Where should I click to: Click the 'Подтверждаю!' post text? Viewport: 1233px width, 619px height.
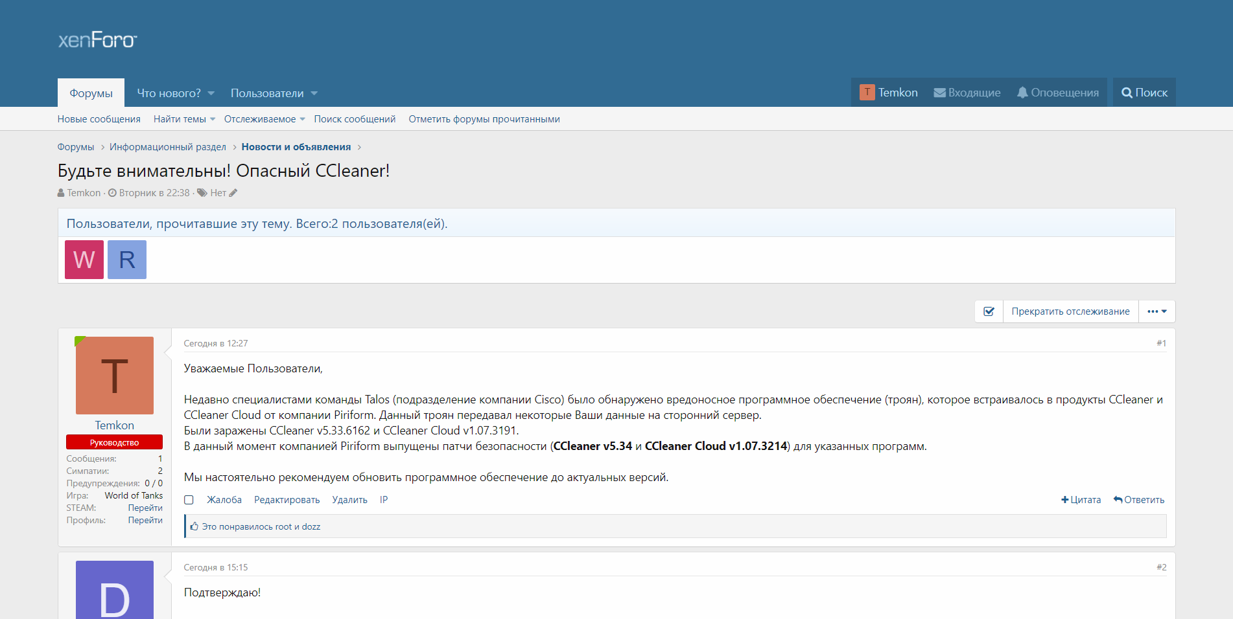pos(222,592)
